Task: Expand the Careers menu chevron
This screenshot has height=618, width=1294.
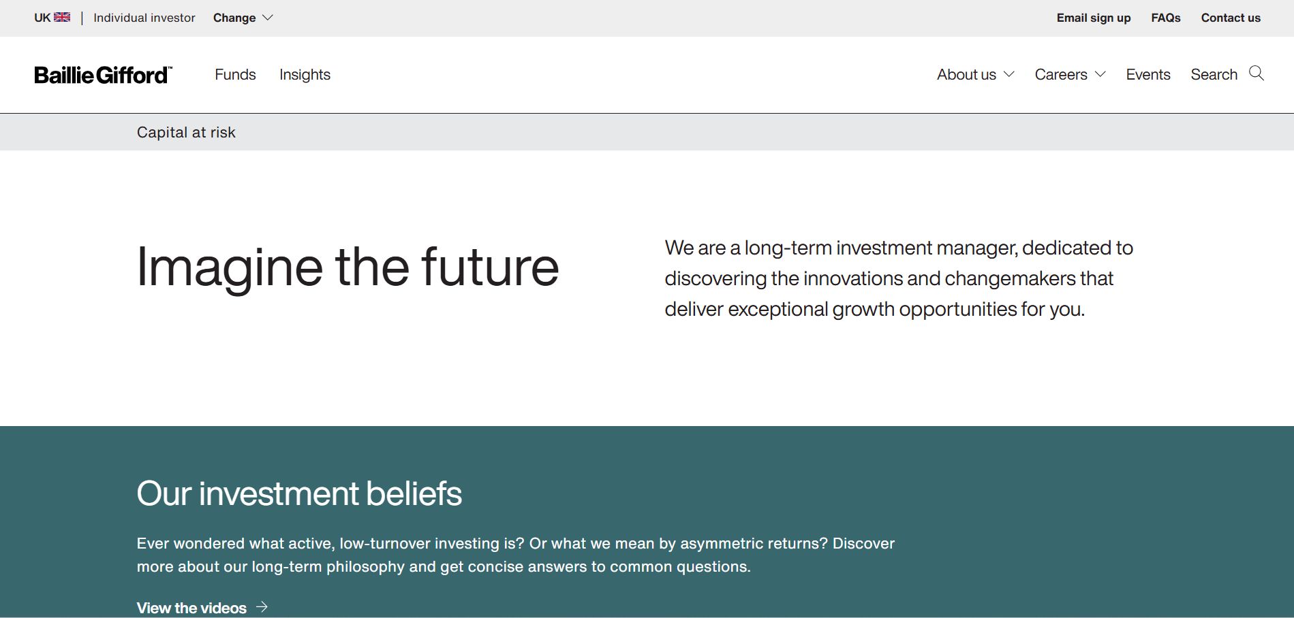Action: (1100, 74)
